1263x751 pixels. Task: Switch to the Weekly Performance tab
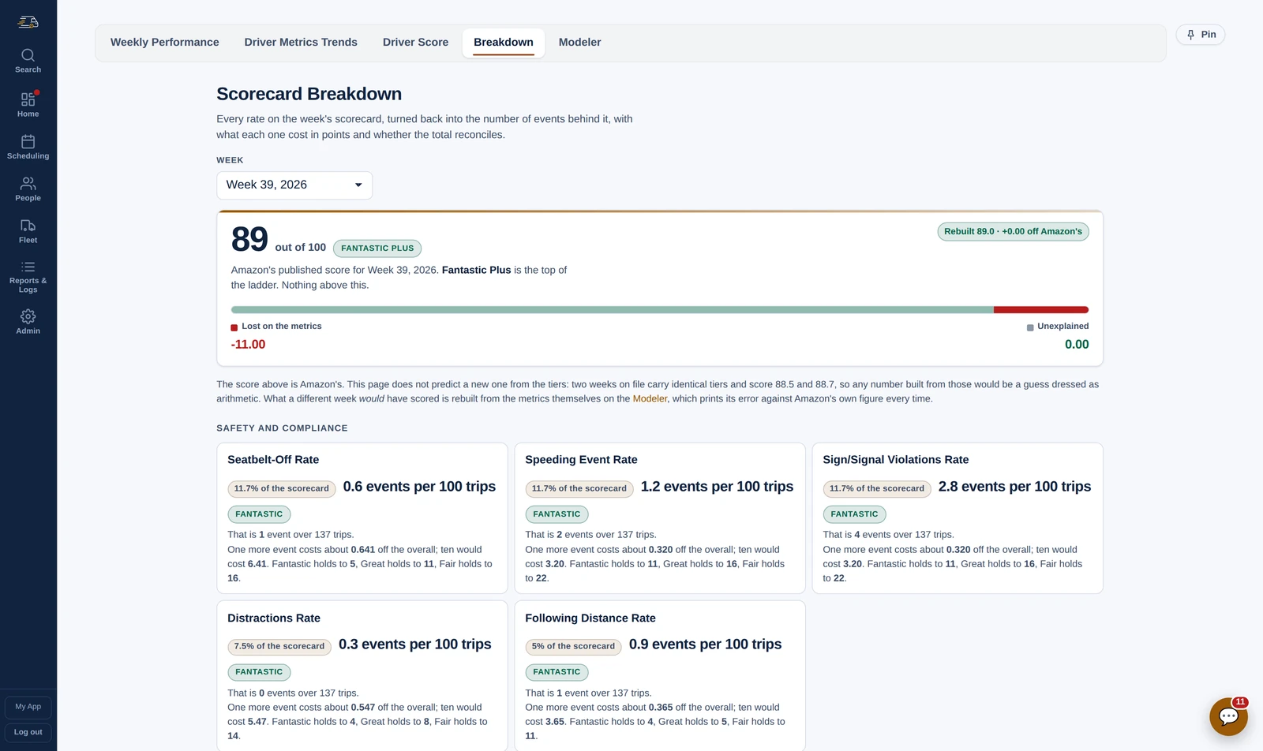[165, 43]
